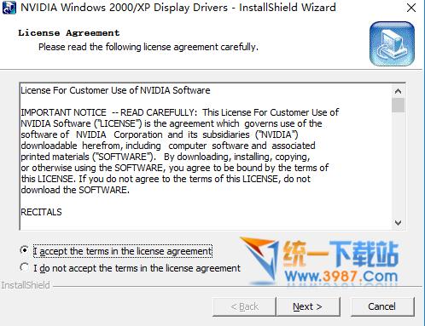Viewport: 425px width, 326px height.
Task: Click the disabled < Back button
Action: (244, 306)
